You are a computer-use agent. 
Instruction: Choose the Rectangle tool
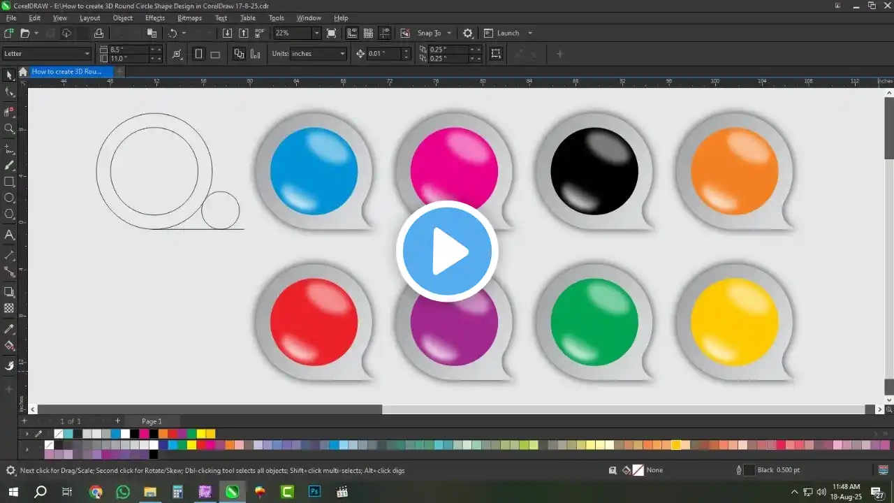click(x=9, y=182)
